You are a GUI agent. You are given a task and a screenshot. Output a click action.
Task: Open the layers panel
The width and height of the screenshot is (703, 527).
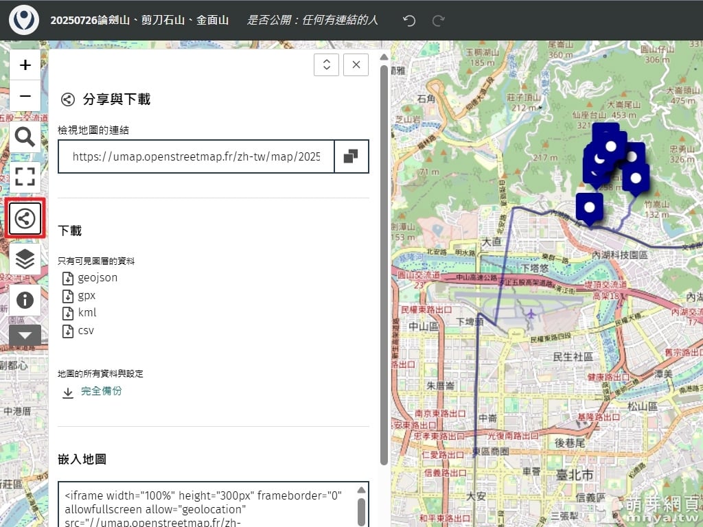tap(25, 259)
